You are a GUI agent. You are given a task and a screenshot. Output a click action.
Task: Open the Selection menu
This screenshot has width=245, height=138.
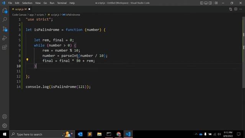pos(27,3)
